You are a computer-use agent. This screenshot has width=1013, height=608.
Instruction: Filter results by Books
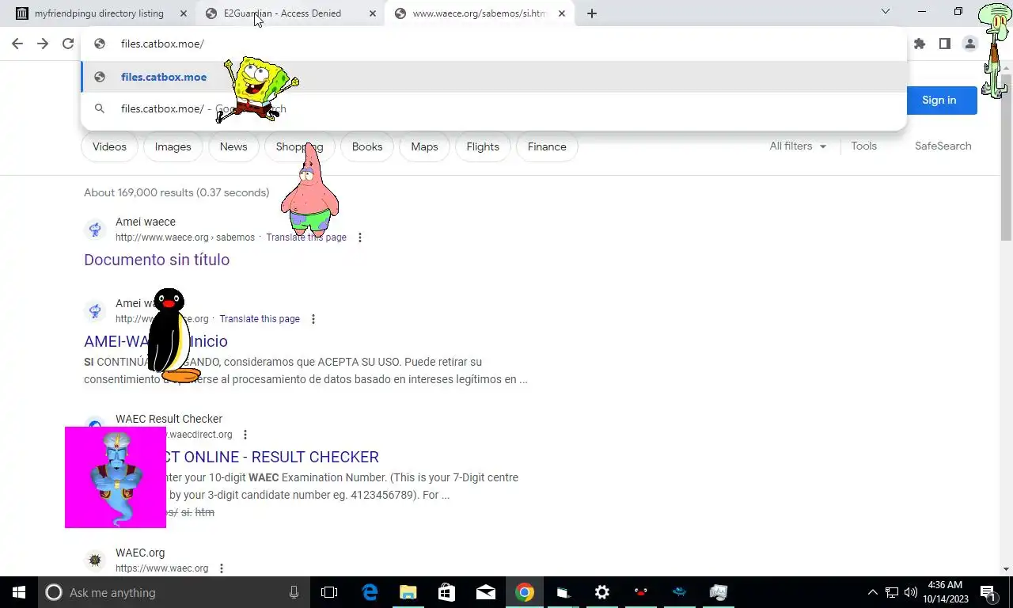[367, 146]
